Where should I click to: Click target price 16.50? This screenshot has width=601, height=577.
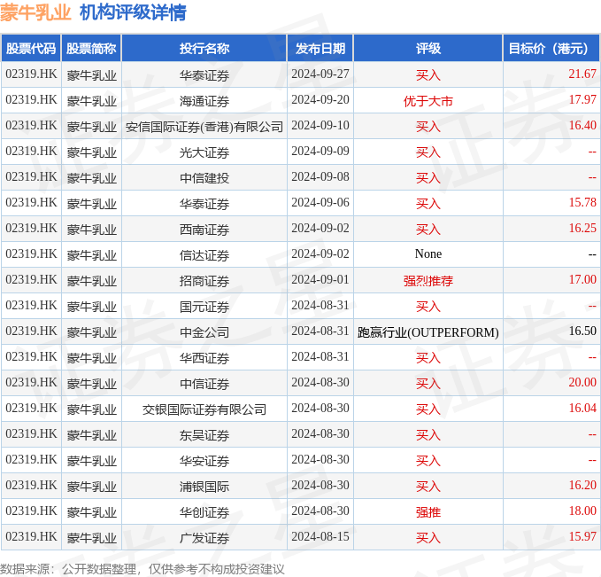(582, 331)
